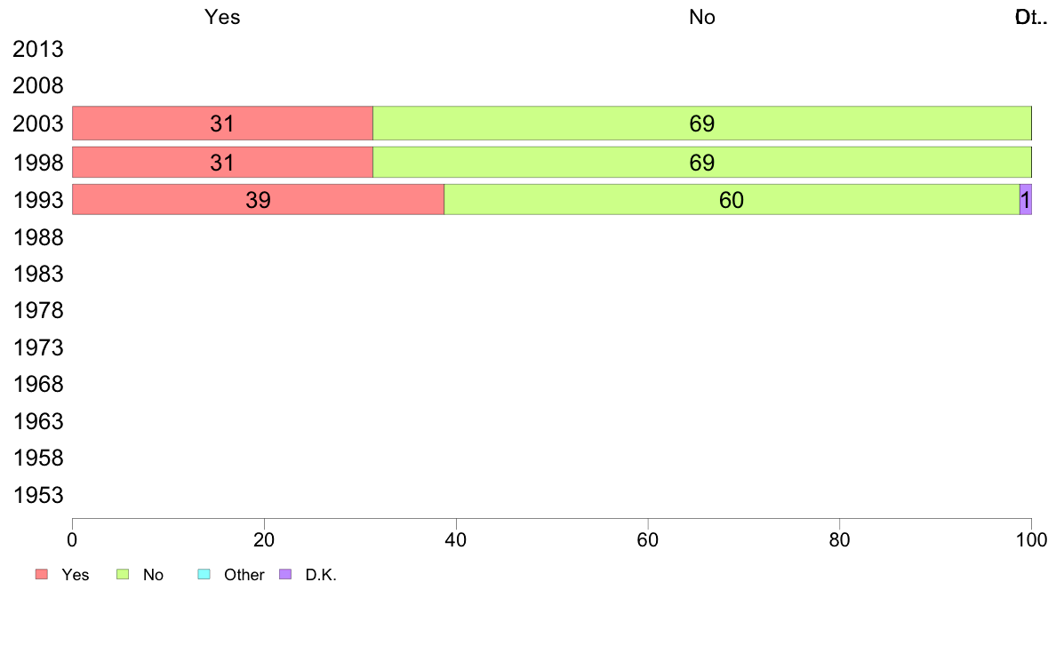This screenshot has width=1056, height=654.
Task: Click the 2013 year label
Action: 37,49
